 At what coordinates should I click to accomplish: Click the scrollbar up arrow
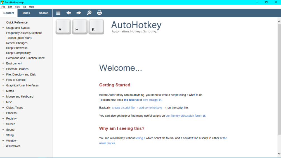[x=279, y=22]
